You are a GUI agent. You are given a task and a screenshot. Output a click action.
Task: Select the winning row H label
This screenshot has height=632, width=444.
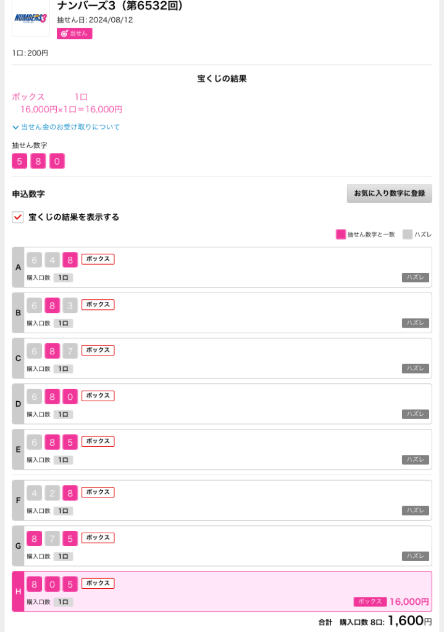tap(18, 591)
